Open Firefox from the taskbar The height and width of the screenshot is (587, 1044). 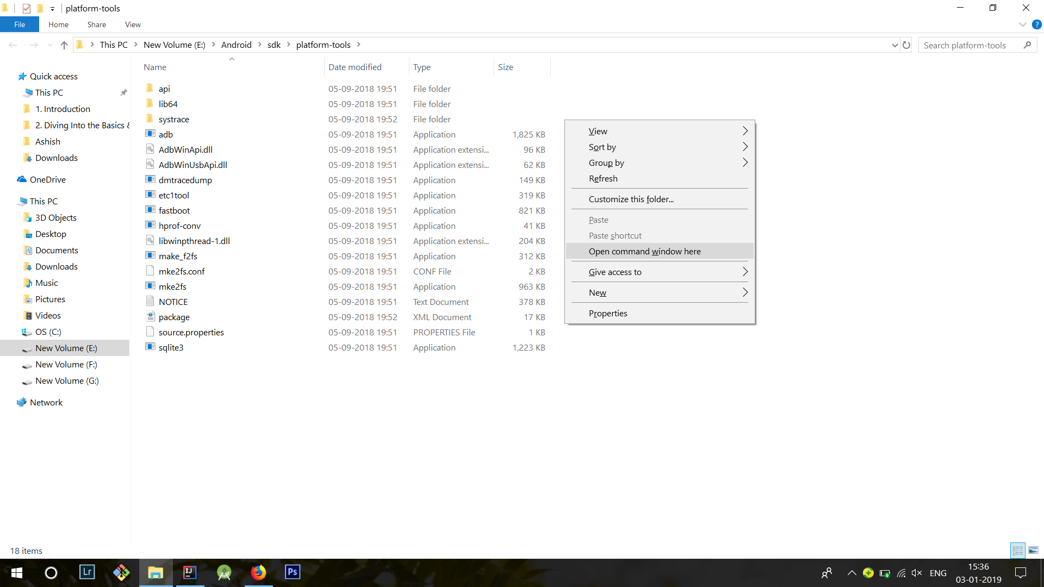tap(258, 572)
